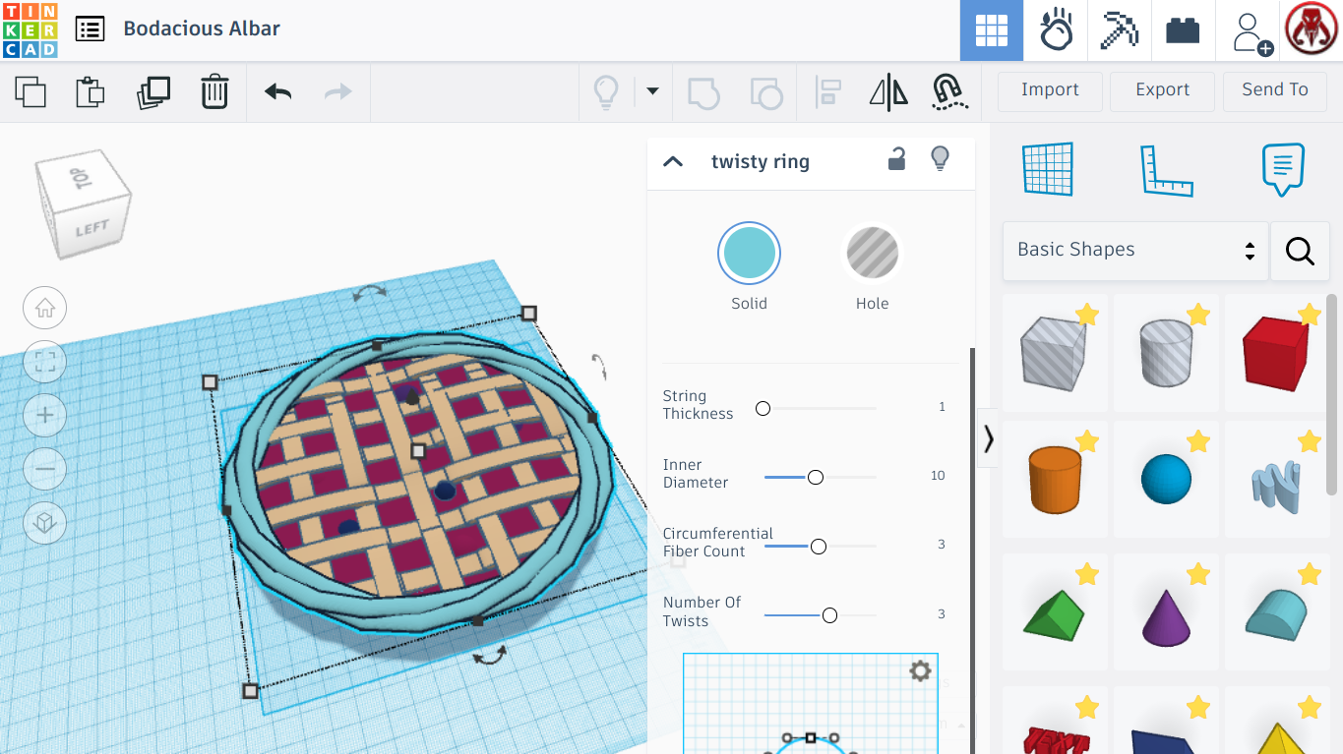Click the Notes tool icon
The height and width of the screenshot is (754, 1343).
[1282, 169]
